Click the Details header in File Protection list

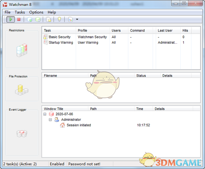tap(176, 75)
